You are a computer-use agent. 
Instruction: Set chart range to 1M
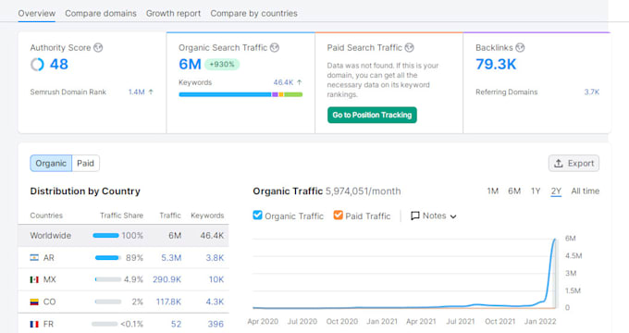click(493, 191)
